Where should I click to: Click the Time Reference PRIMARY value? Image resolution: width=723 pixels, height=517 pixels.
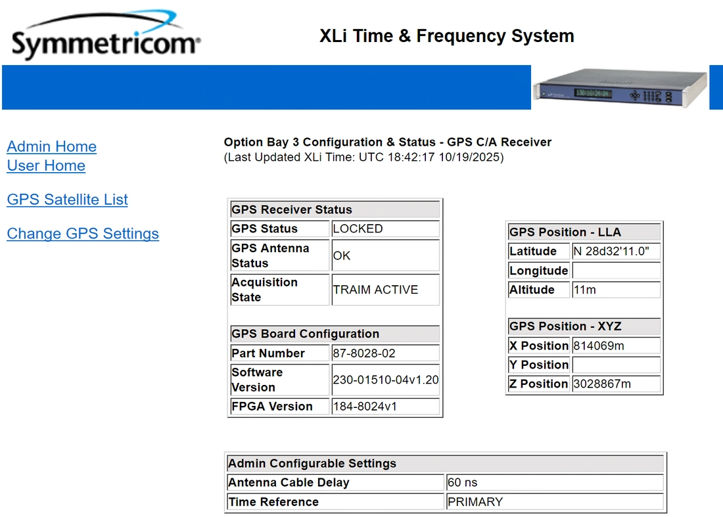[554, 502]
